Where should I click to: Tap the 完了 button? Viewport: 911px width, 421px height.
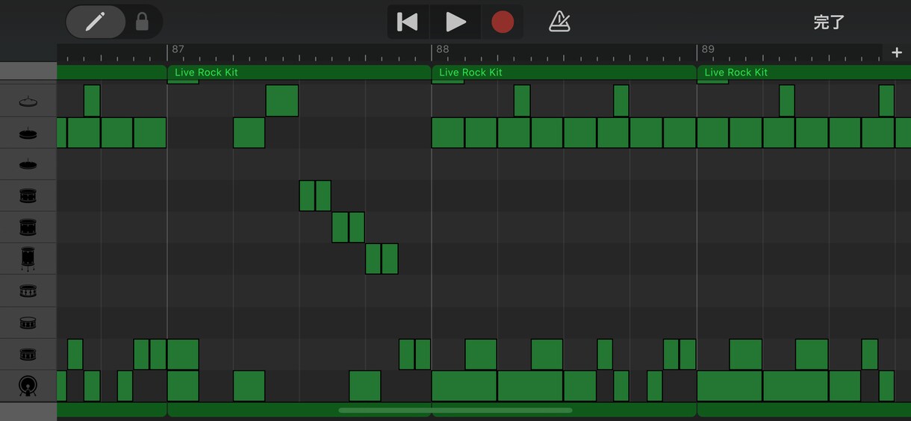pos(829,22)
